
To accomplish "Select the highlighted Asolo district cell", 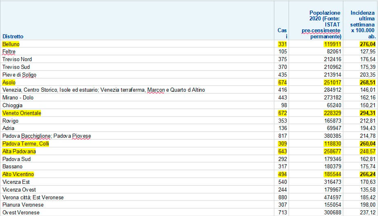I will (x=9, y=82).
